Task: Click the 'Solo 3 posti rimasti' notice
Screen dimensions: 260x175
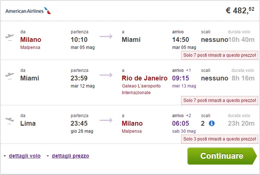Action: tap(220, 139)
